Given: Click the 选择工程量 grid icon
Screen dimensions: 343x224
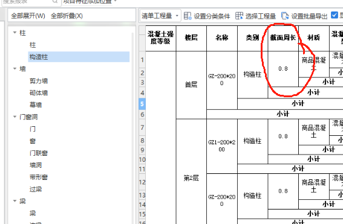Looking at the screenshot, I should (x=239, y=16).
